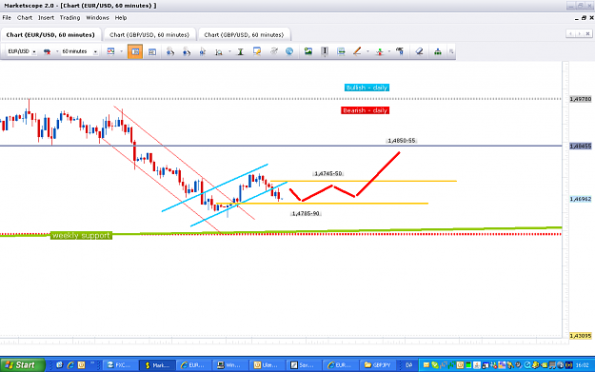Open the Help menu
The image size is (595, 372).
pos(121,18)
